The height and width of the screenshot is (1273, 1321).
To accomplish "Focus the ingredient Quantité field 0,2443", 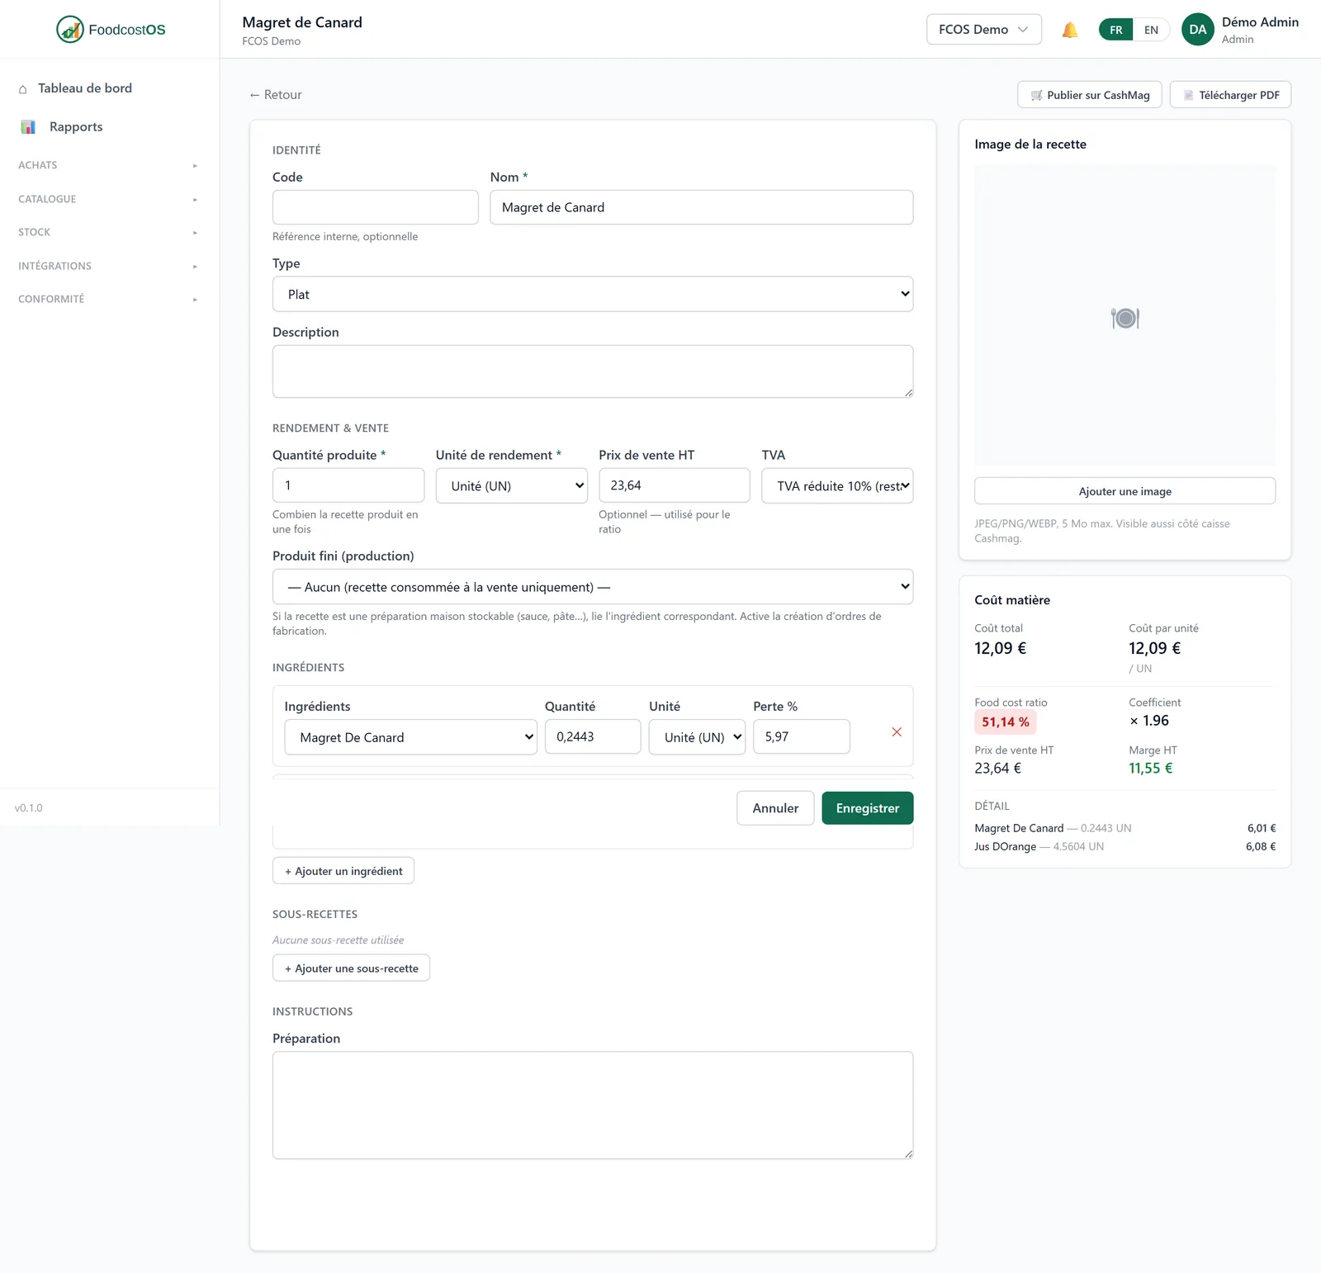I will coord(593,736).
